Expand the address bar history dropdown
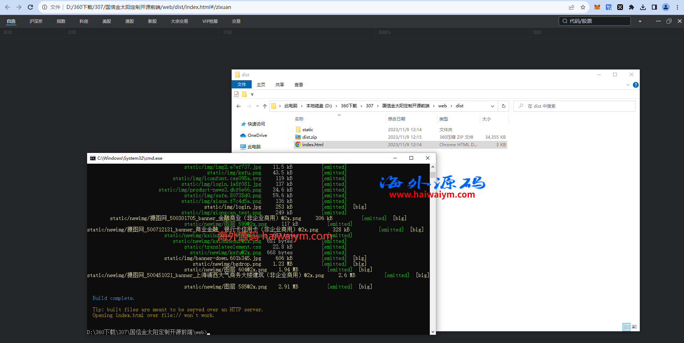 click(x=493, y=106)
